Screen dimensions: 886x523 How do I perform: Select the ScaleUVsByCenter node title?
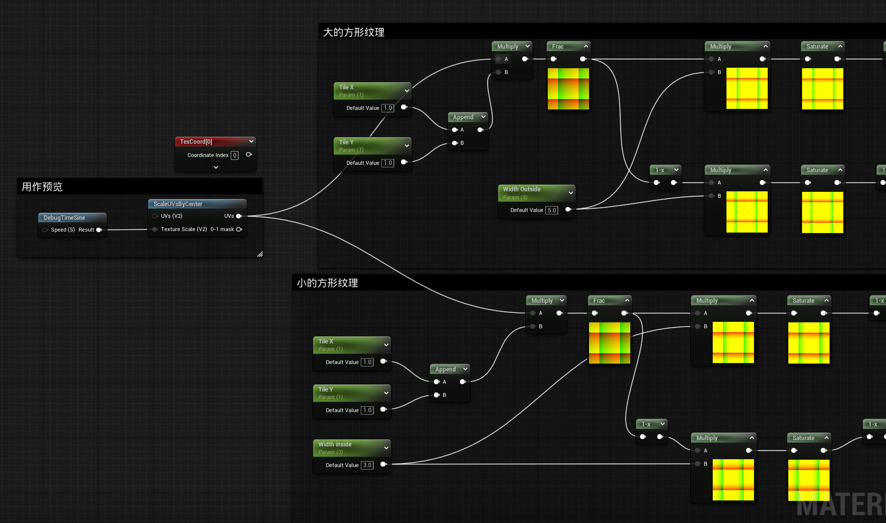tap(178, 204)
